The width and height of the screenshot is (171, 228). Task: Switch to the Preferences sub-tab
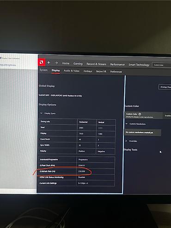(116, 72)
